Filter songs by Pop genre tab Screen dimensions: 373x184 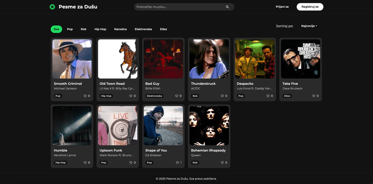[70, 29]
